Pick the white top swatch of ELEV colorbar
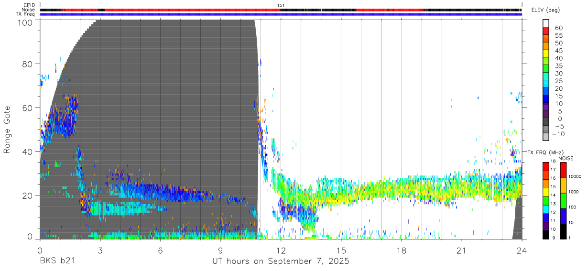This screenshot has height=271, width=587. point(546,23)
